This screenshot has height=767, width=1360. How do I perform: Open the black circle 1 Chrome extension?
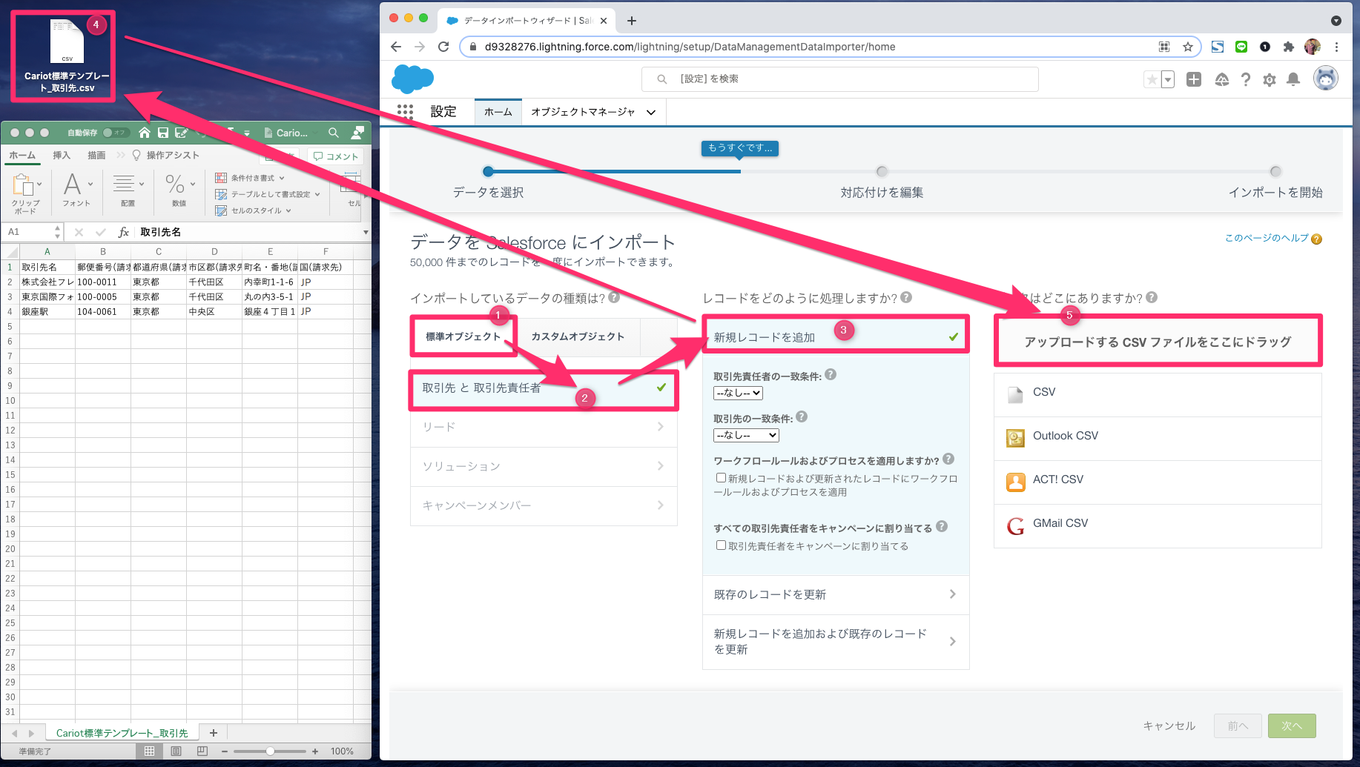point(1265,47)
